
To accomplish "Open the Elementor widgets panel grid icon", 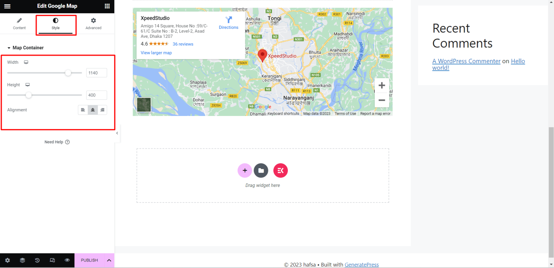I will (107, 6).
